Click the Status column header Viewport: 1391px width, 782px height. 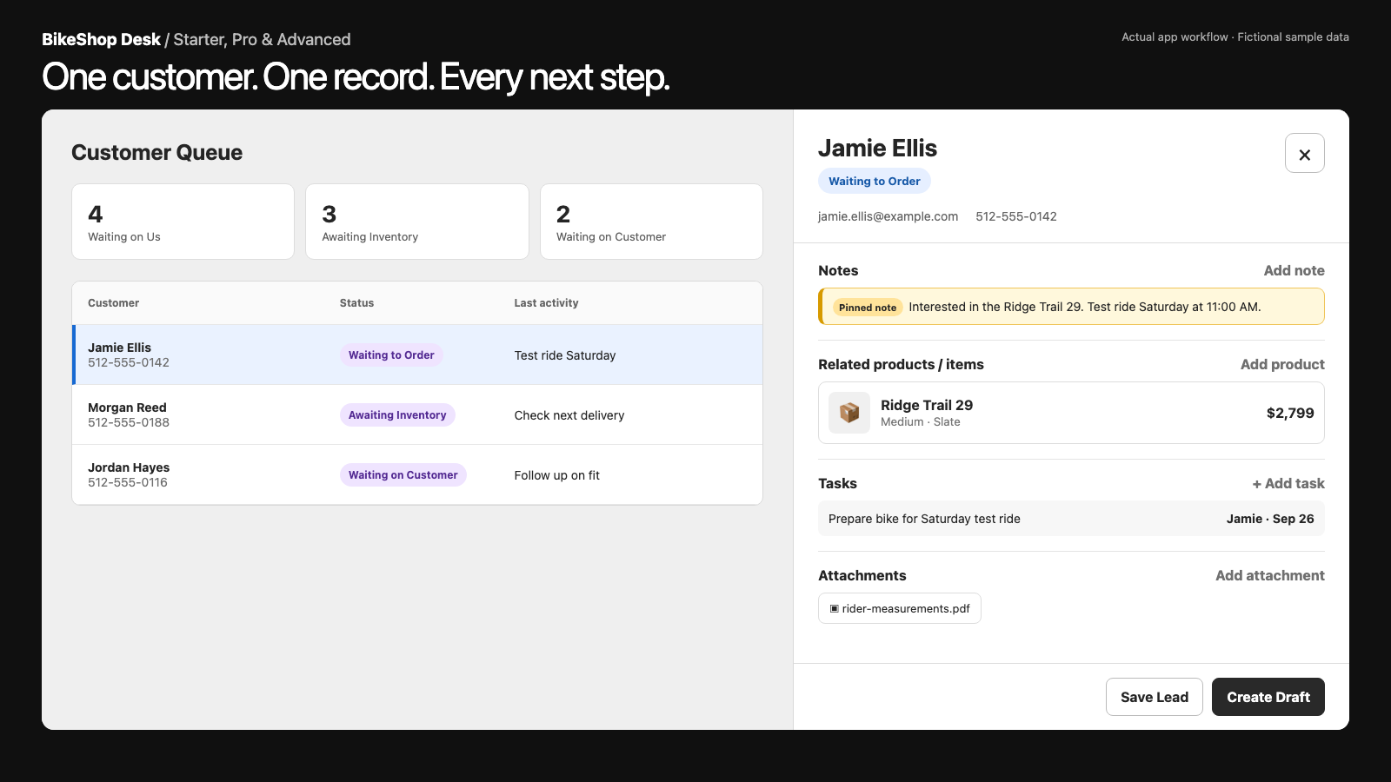[356, 303]
